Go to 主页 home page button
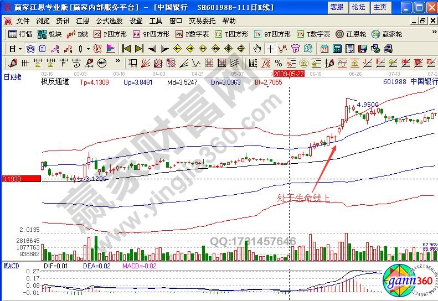The height and width of the screenshot is (301, 438). (x=380, y=7)
